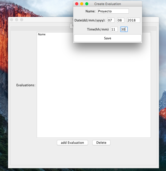Close the Create Evaluation dialog
The height and width of the screenshot is (171, 166).
click(77, 4)
